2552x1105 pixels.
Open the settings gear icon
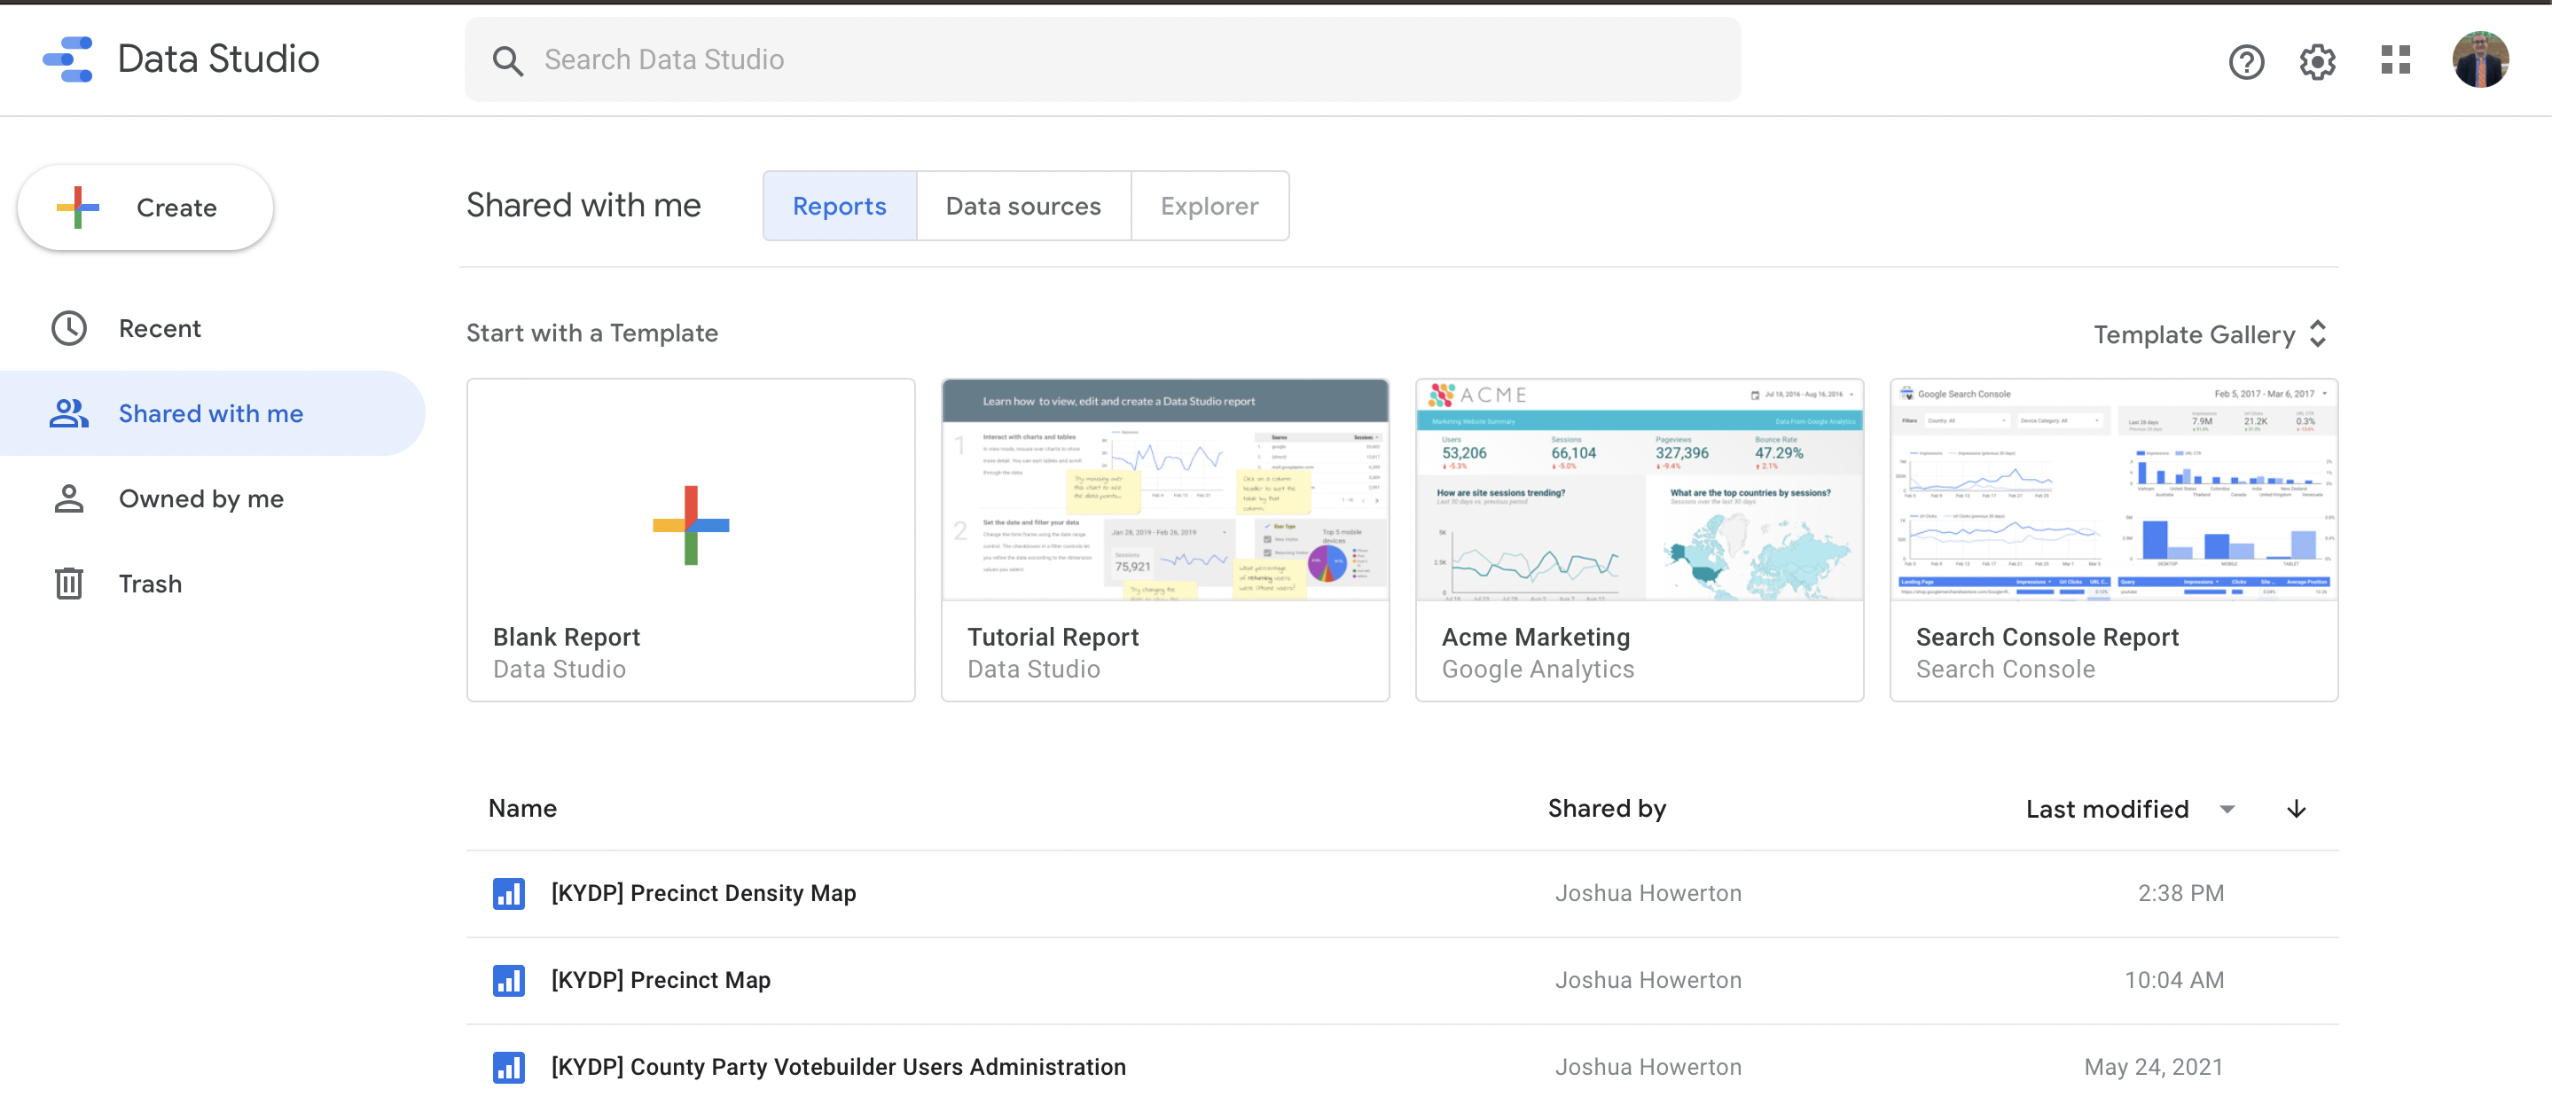(x=2316, y=62)
